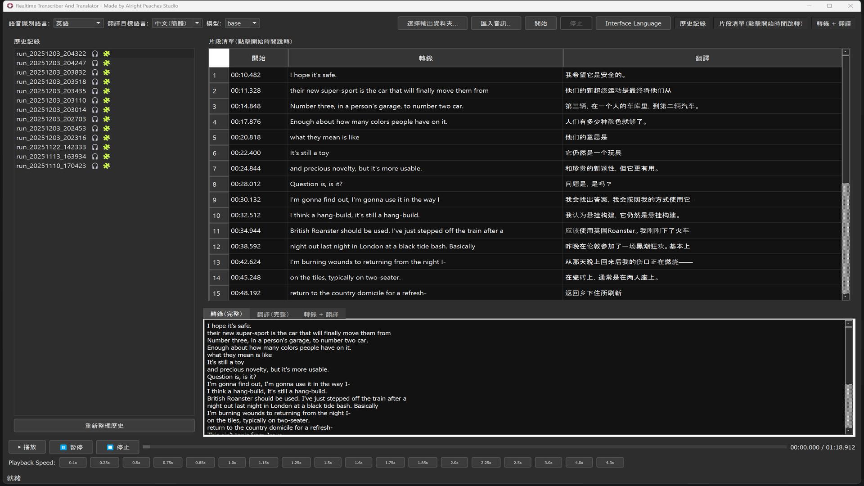
Task: Toggle the 片段清單 panel visibility
Action: tap(762, 23)
